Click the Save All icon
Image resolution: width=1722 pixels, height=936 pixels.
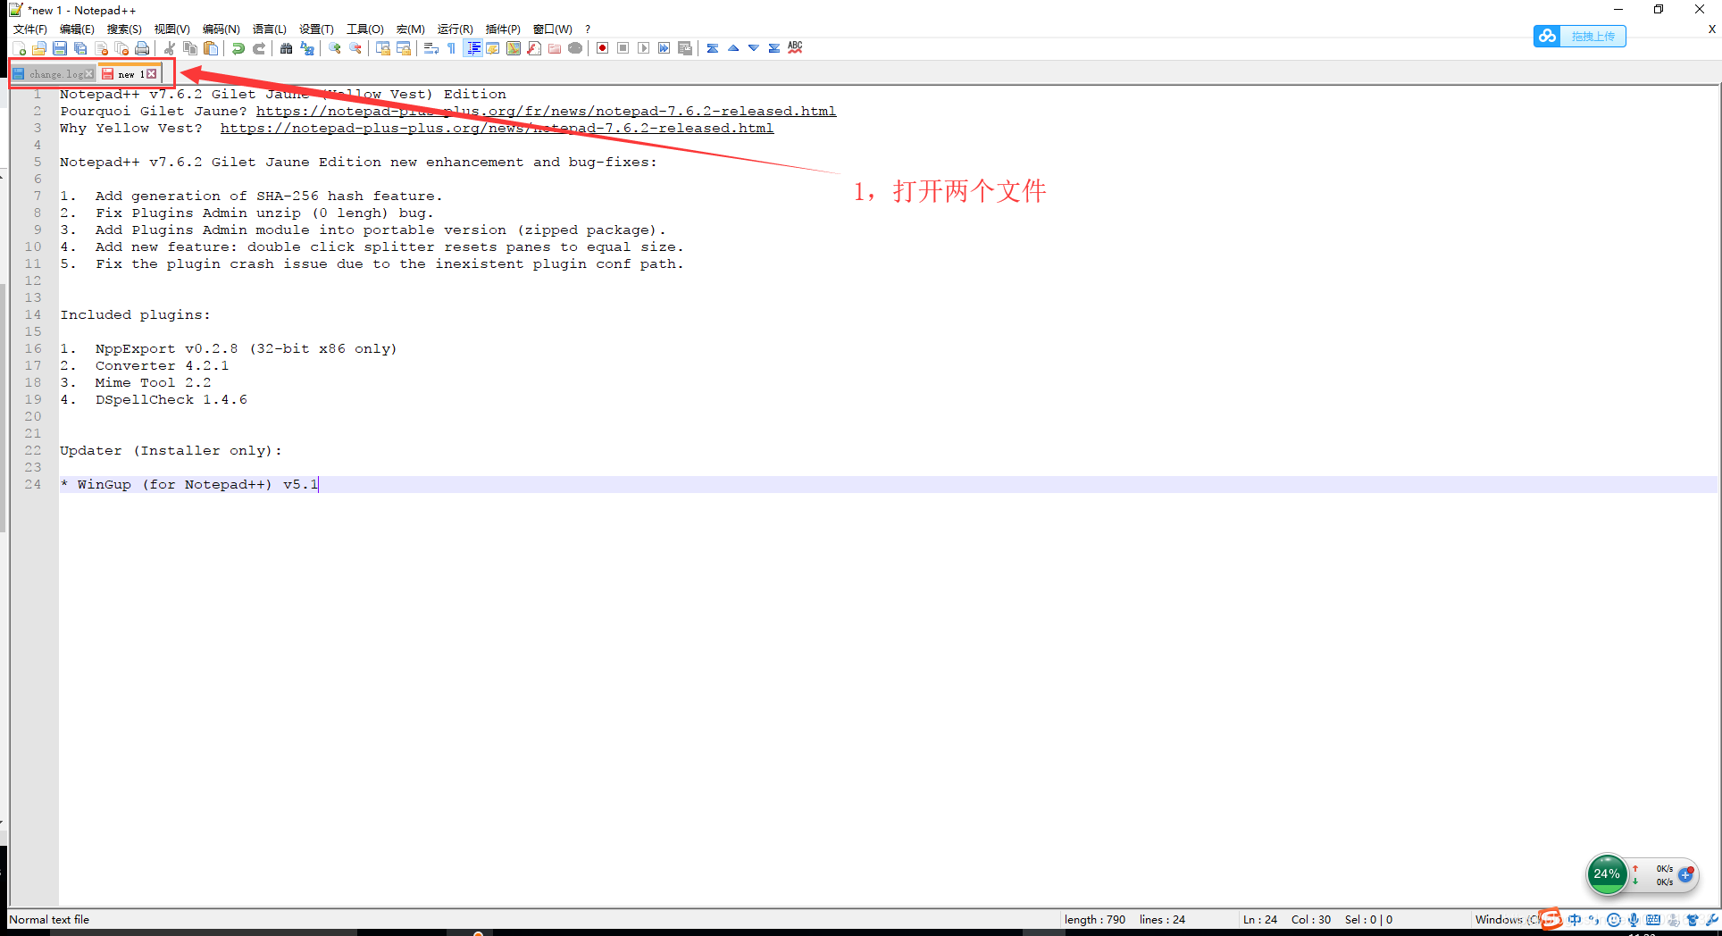[x=80, y=48]
